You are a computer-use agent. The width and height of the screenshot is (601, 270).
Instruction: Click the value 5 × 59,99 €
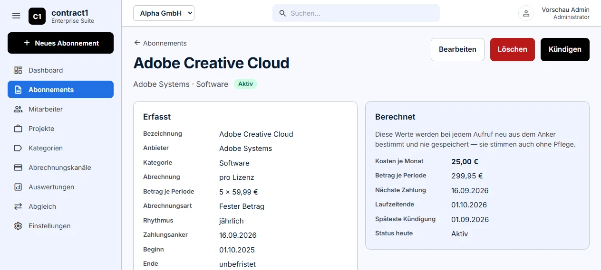[x=239, y=192]
